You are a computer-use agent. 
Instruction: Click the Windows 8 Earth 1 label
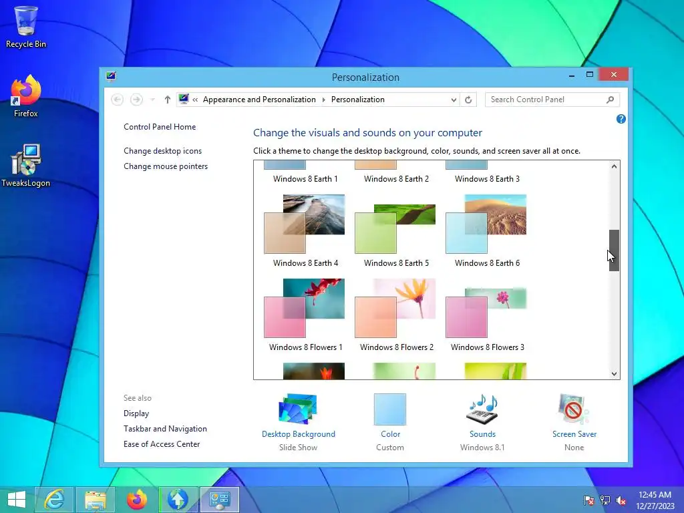pos(305,179)
